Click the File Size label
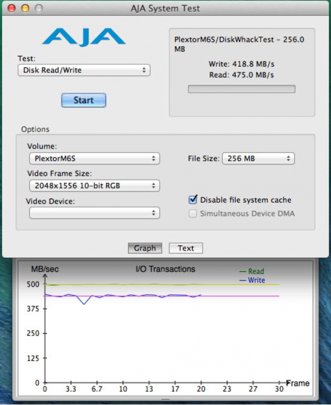The height and width of the screenshot is (405, 331). 204,158
